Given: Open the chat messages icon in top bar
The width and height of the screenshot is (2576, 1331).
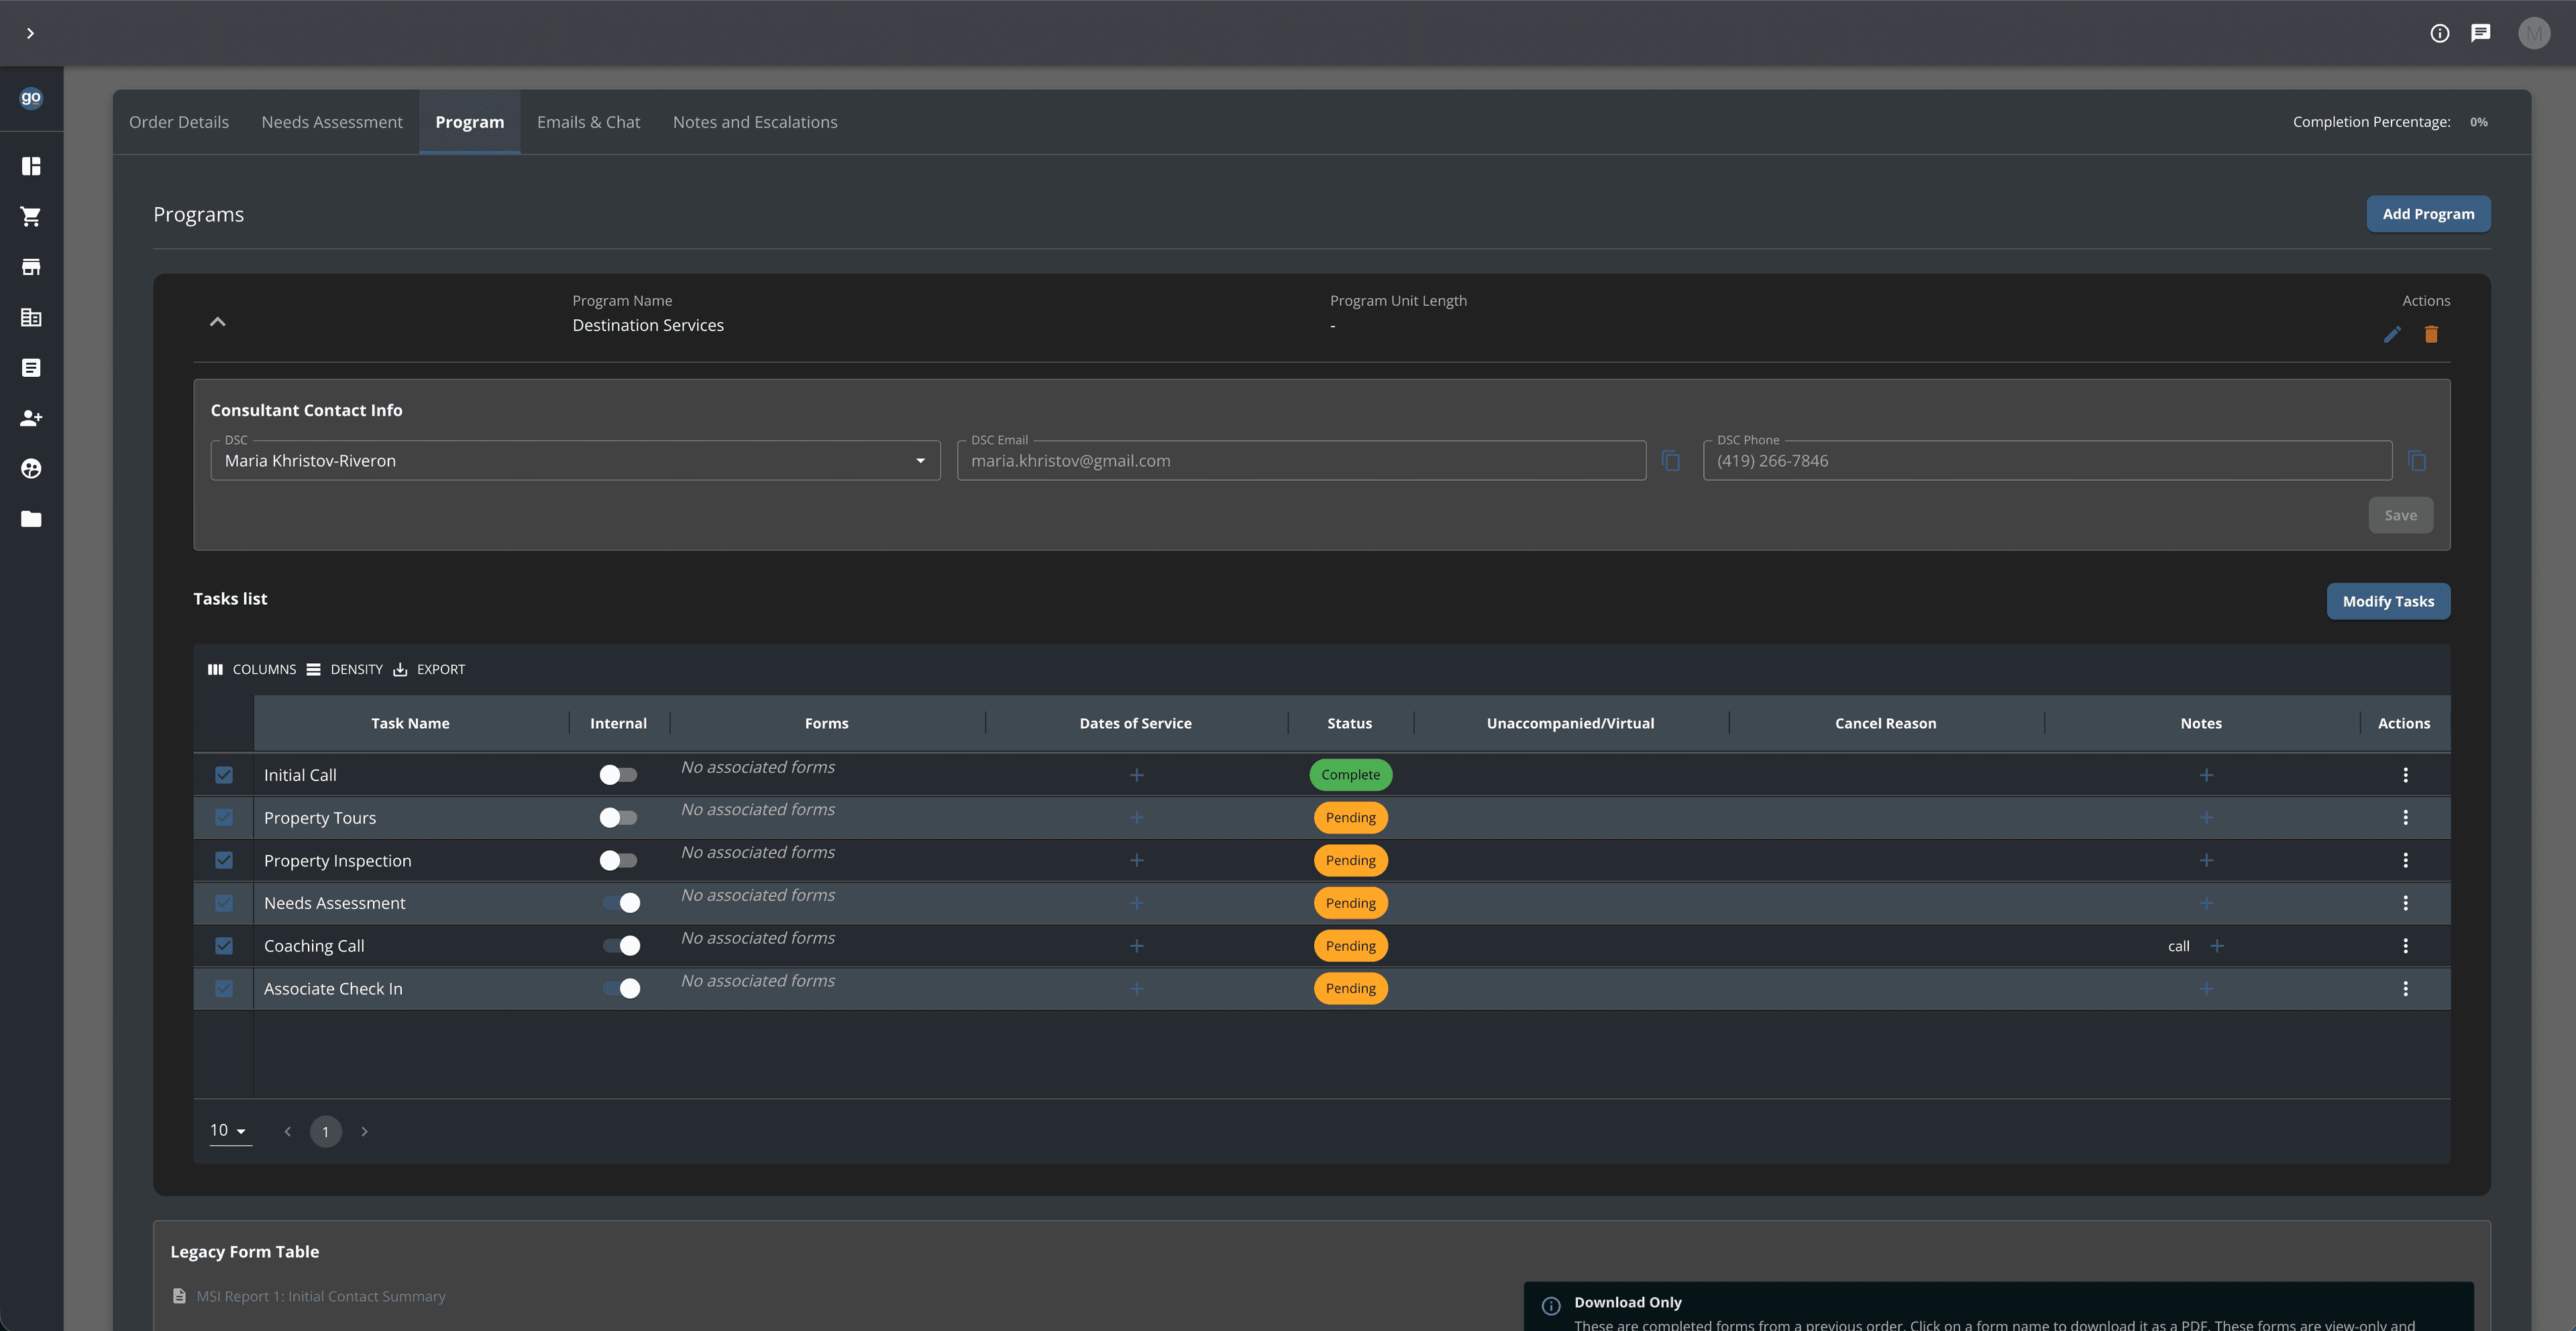Looking at the screenshot, I should (2480, 33).
